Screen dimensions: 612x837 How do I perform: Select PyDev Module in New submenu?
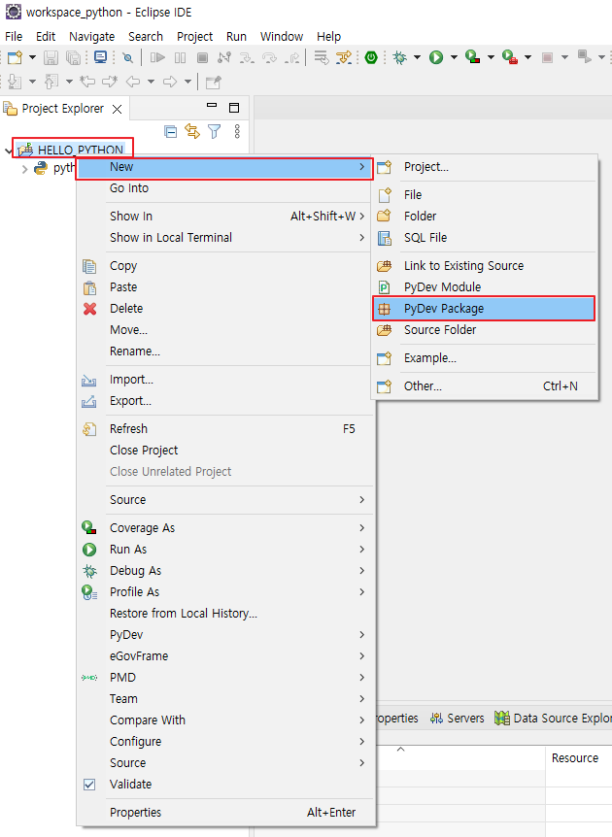484,287
